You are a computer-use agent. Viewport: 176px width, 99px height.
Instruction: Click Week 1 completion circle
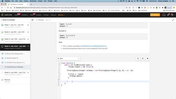(x=2, y=25)
